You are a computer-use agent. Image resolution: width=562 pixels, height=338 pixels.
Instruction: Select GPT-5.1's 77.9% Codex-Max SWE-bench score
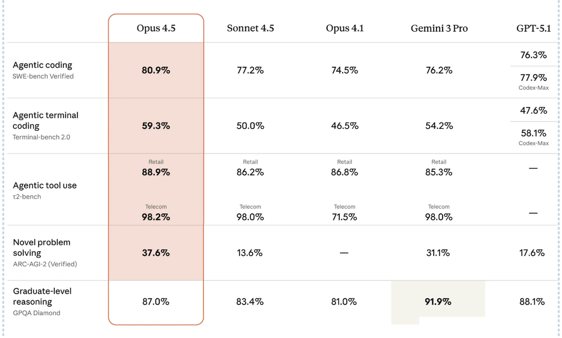click(x=533, y=78)
